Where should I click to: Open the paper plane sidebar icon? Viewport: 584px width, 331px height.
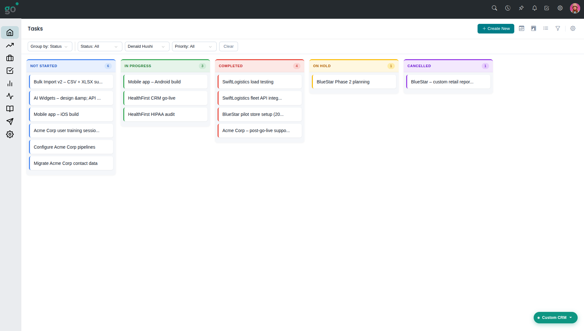pyautogui.click(x=10, y=122)
